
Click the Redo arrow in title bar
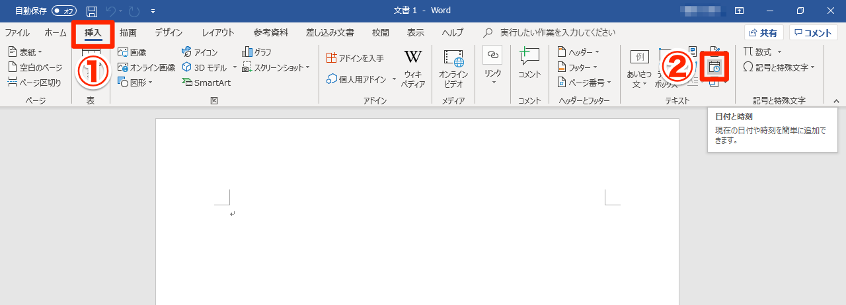[x=133, y=11]
